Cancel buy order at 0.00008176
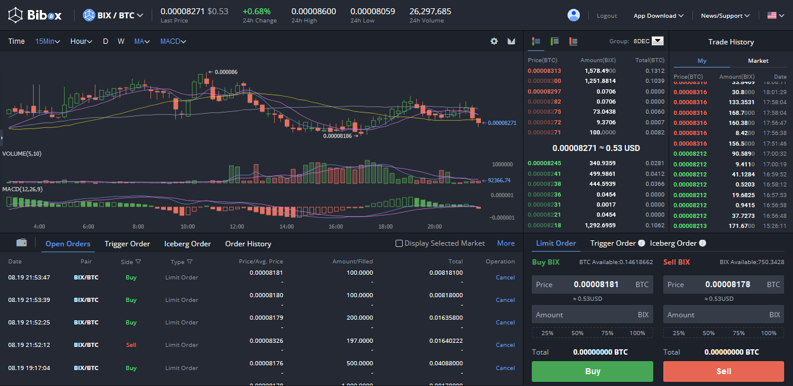 point(505,368)
